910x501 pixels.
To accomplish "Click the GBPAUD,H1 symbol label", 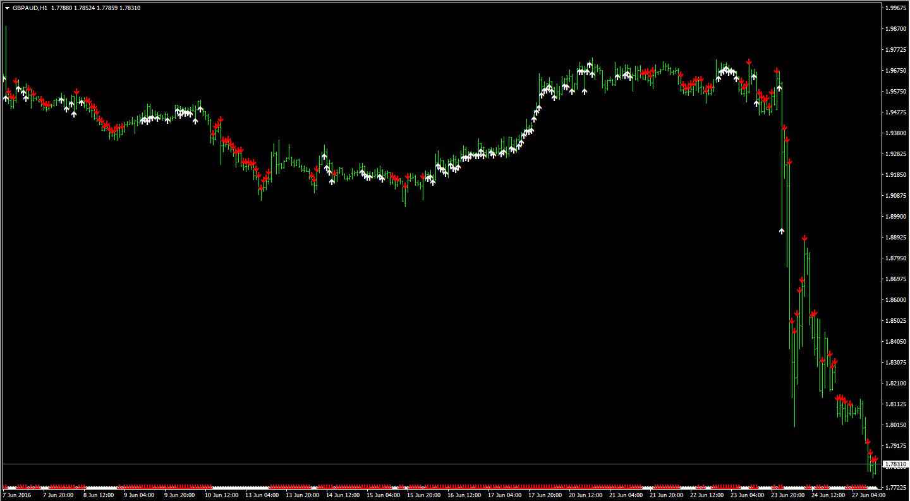I will pyautogui.click(x=30, y=8).
